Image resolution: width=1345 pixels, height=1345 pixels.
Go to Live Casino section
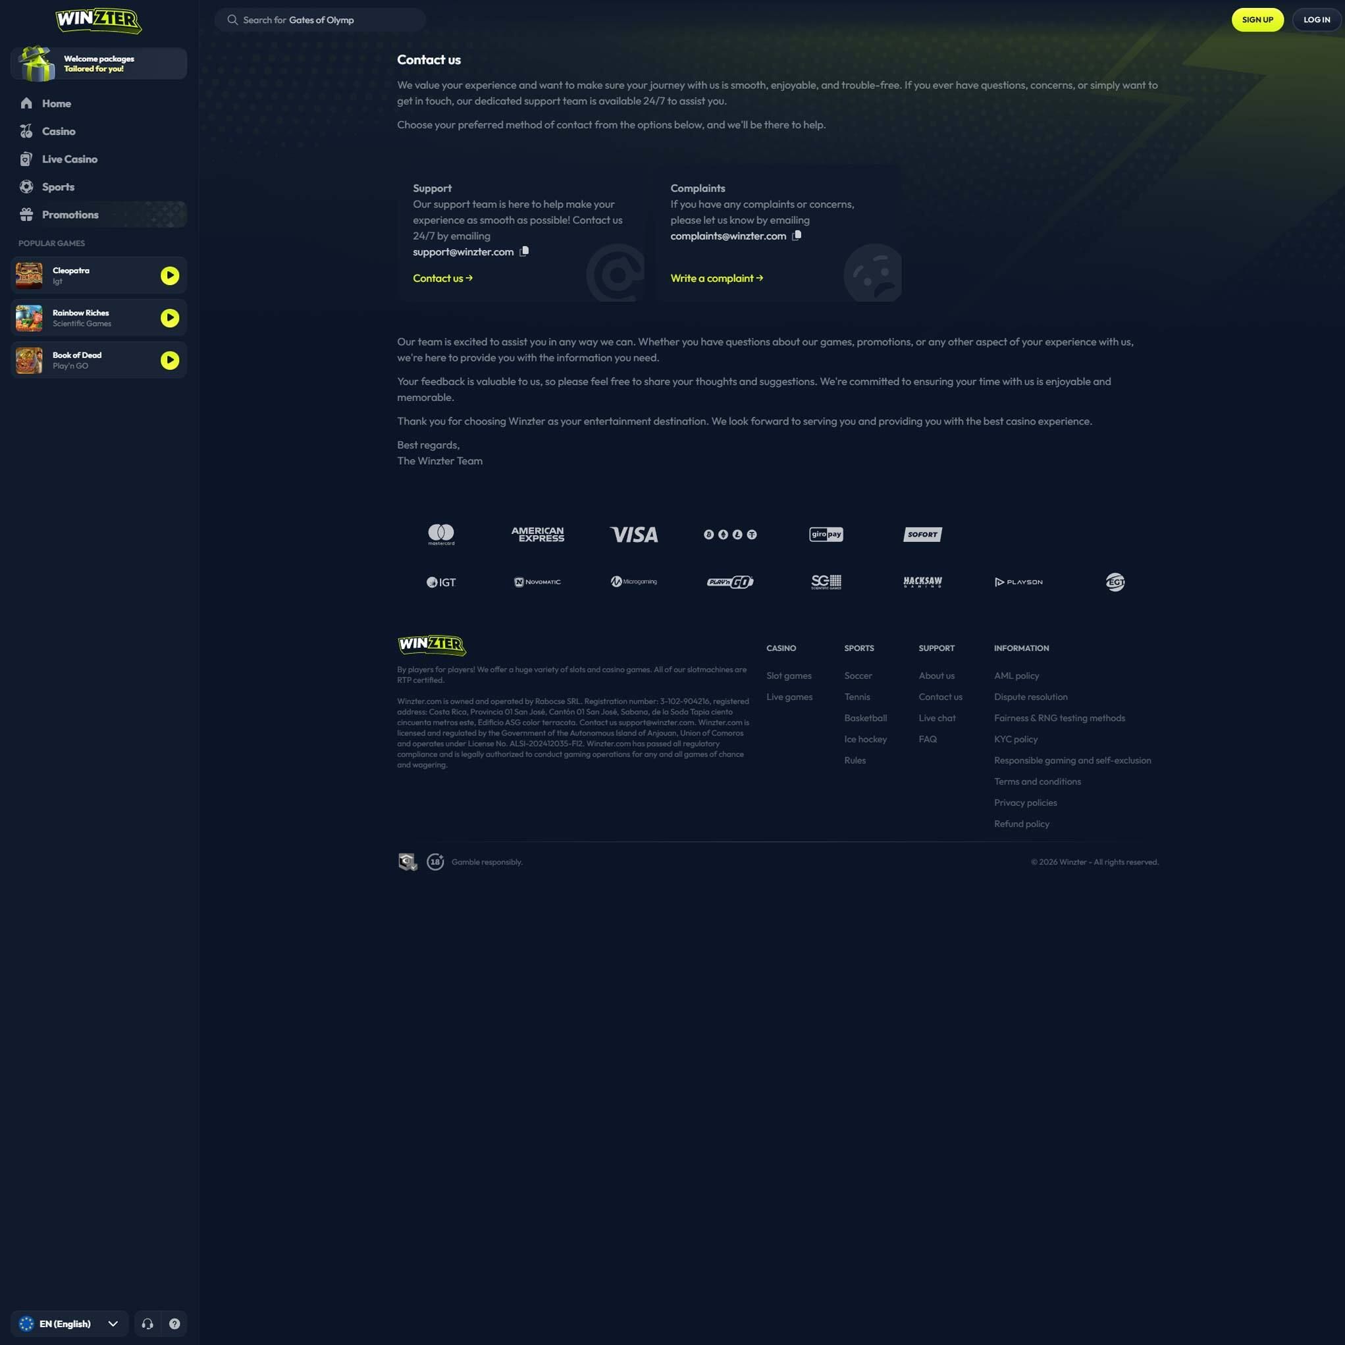69,159
